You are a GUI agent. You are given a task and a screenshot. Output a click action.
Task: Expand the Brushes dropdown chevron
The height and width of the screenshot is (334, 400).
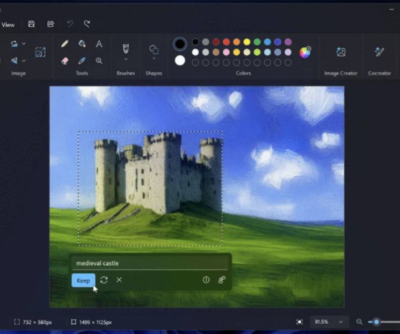tap(126, 59)
